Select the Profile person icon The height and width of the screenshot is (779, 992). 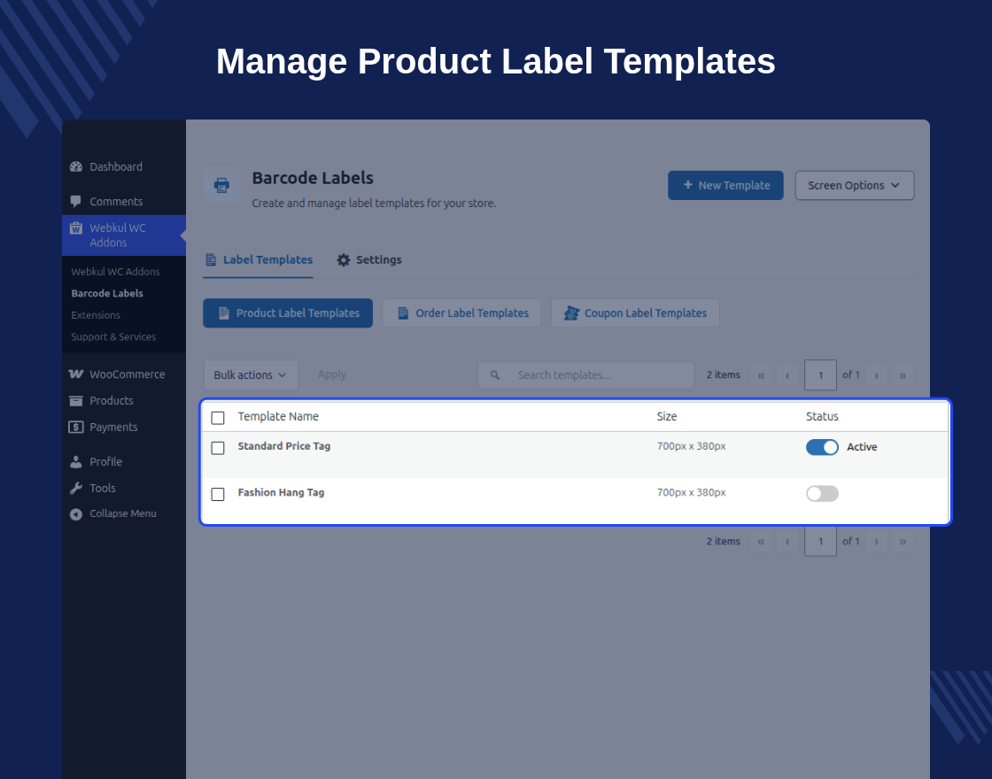click(76, 462)
